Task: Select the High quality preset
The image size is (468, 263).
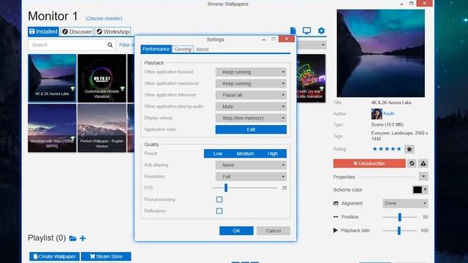Action: [x=273, y=153]
